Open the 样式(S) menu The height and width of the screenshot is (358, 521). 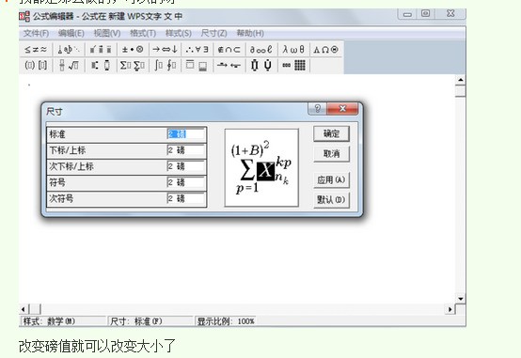click(x=179, y=33)
